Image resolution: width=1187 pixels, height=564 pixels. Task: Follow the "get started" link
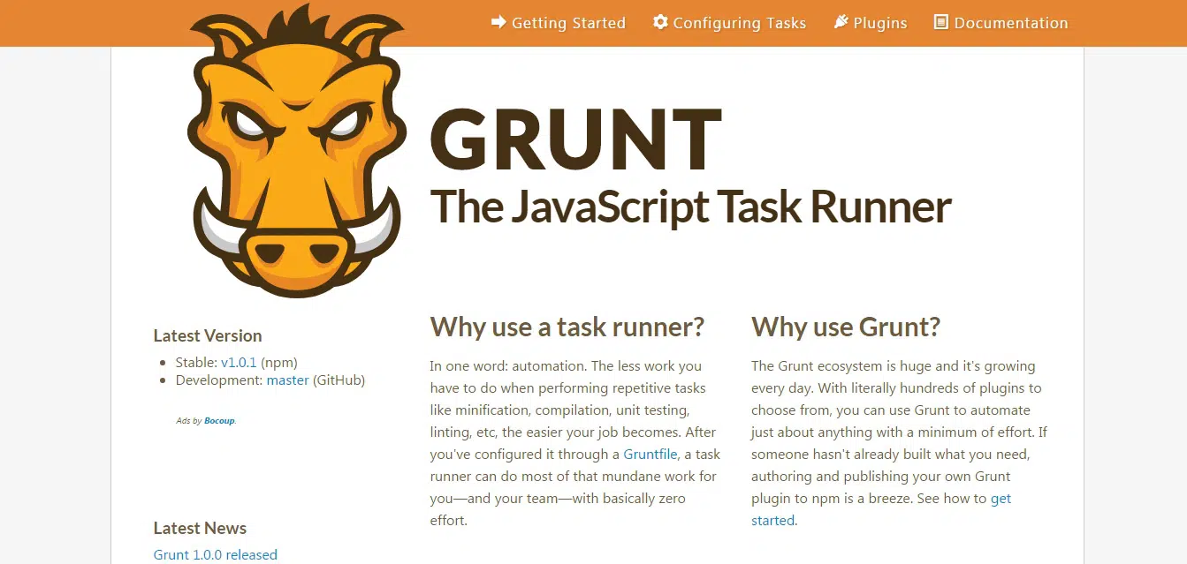point(1001,499)
